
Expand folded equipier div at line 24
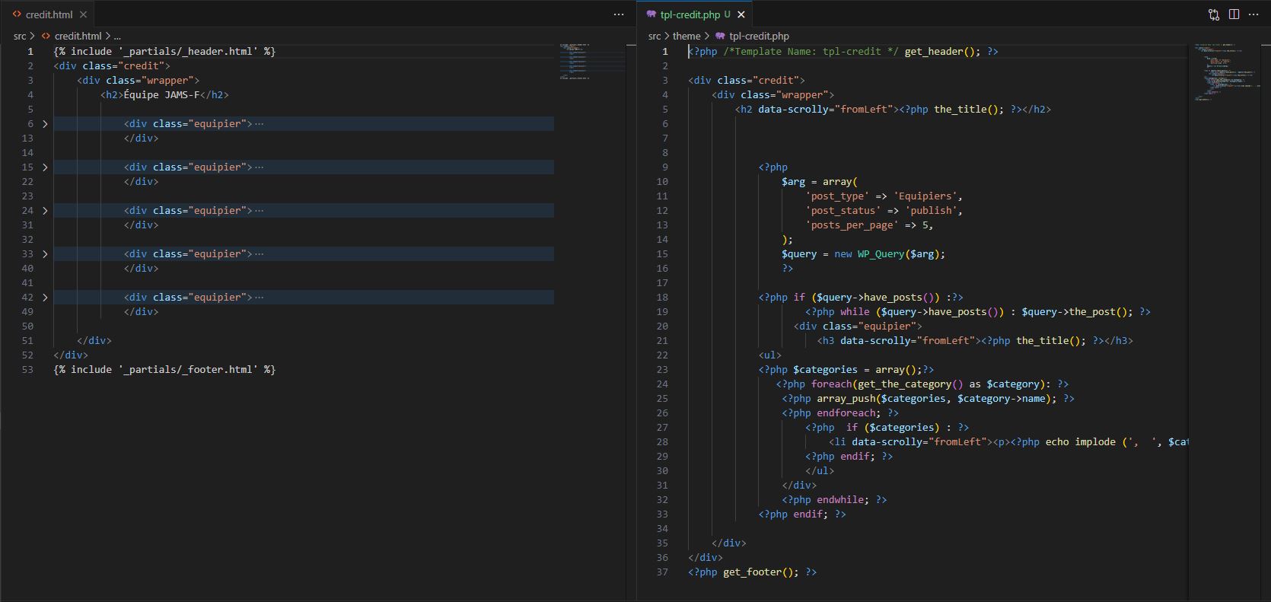[45, 210]
